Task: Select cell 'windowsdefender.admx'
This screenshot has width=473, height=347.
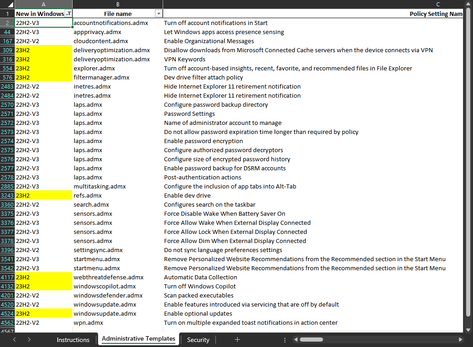Action: coord(118,295)
